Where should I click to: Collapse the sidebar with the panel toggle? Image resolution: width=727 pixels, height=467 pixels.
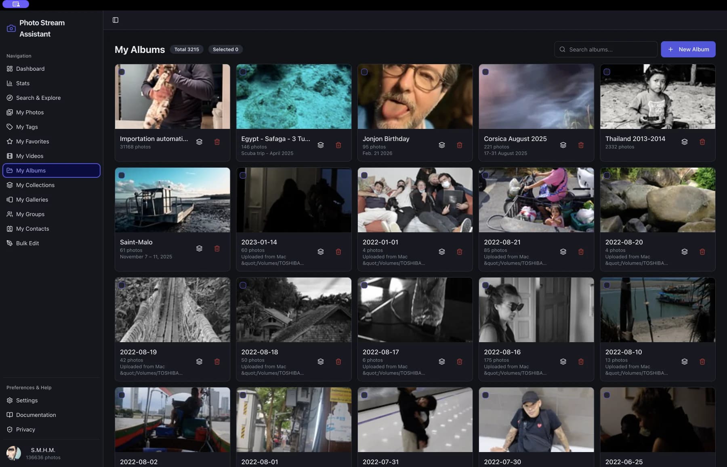point(116,20)
